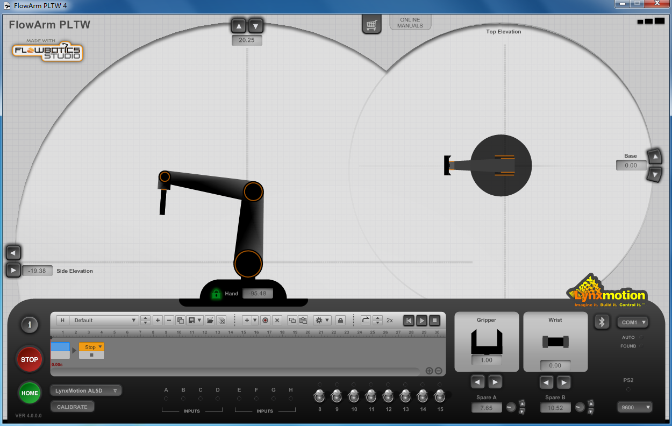Click the lock icon in sequencer toolbar
Viewport: 672px width, 426px height.
340,320
